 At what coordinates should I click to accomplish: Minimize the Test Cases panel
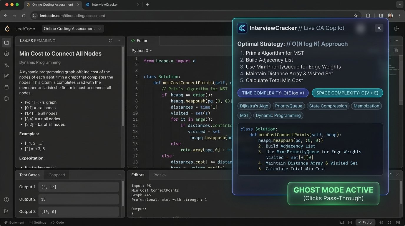119,175
